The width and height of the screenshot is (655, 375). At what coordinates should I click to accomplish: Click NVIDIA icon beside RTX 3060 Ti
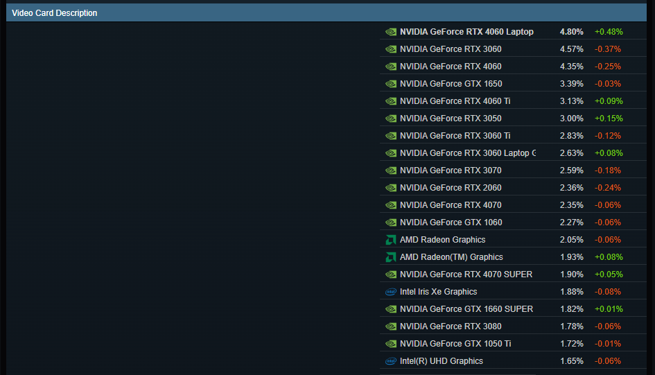(391, 136)
